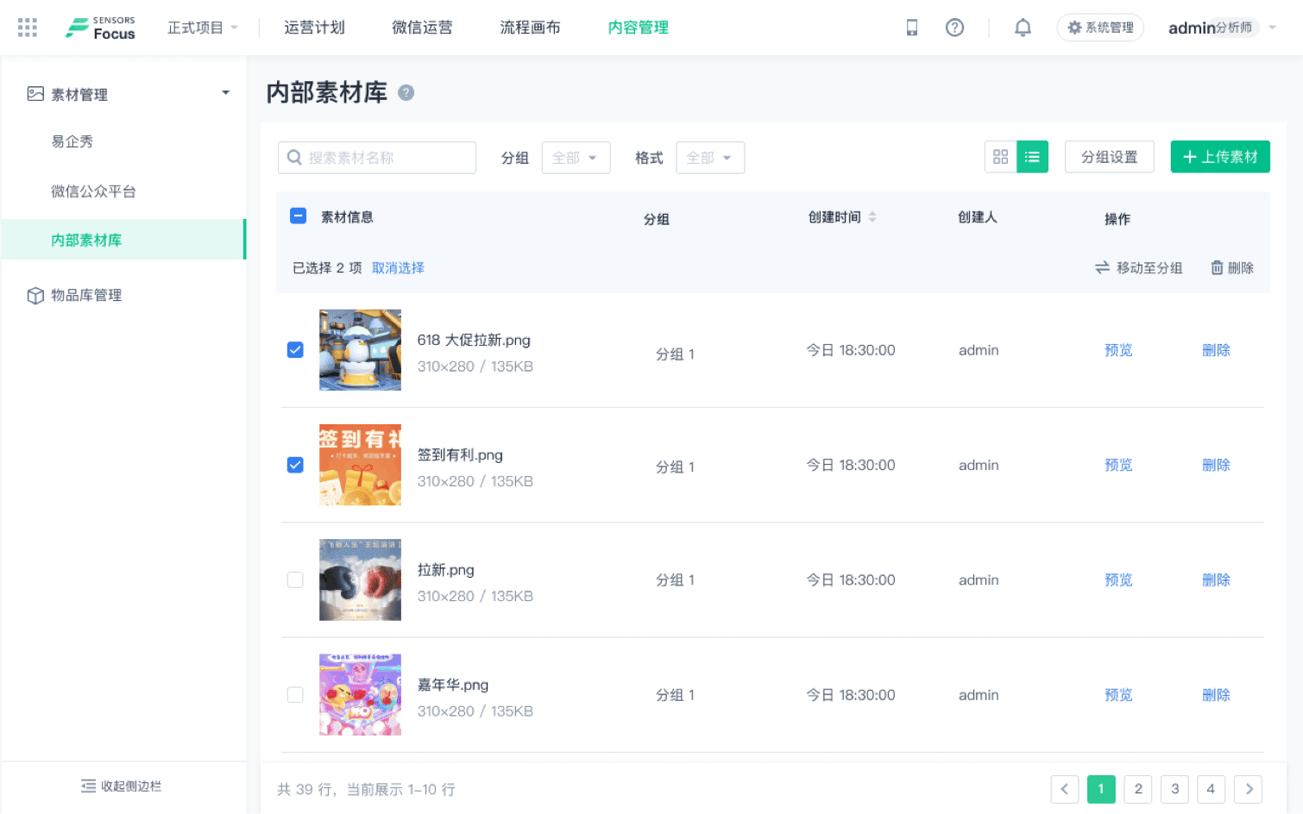Screen dimensions: 1303x814
Task: Click the mobile device preview icon
Action: point(911,28)
